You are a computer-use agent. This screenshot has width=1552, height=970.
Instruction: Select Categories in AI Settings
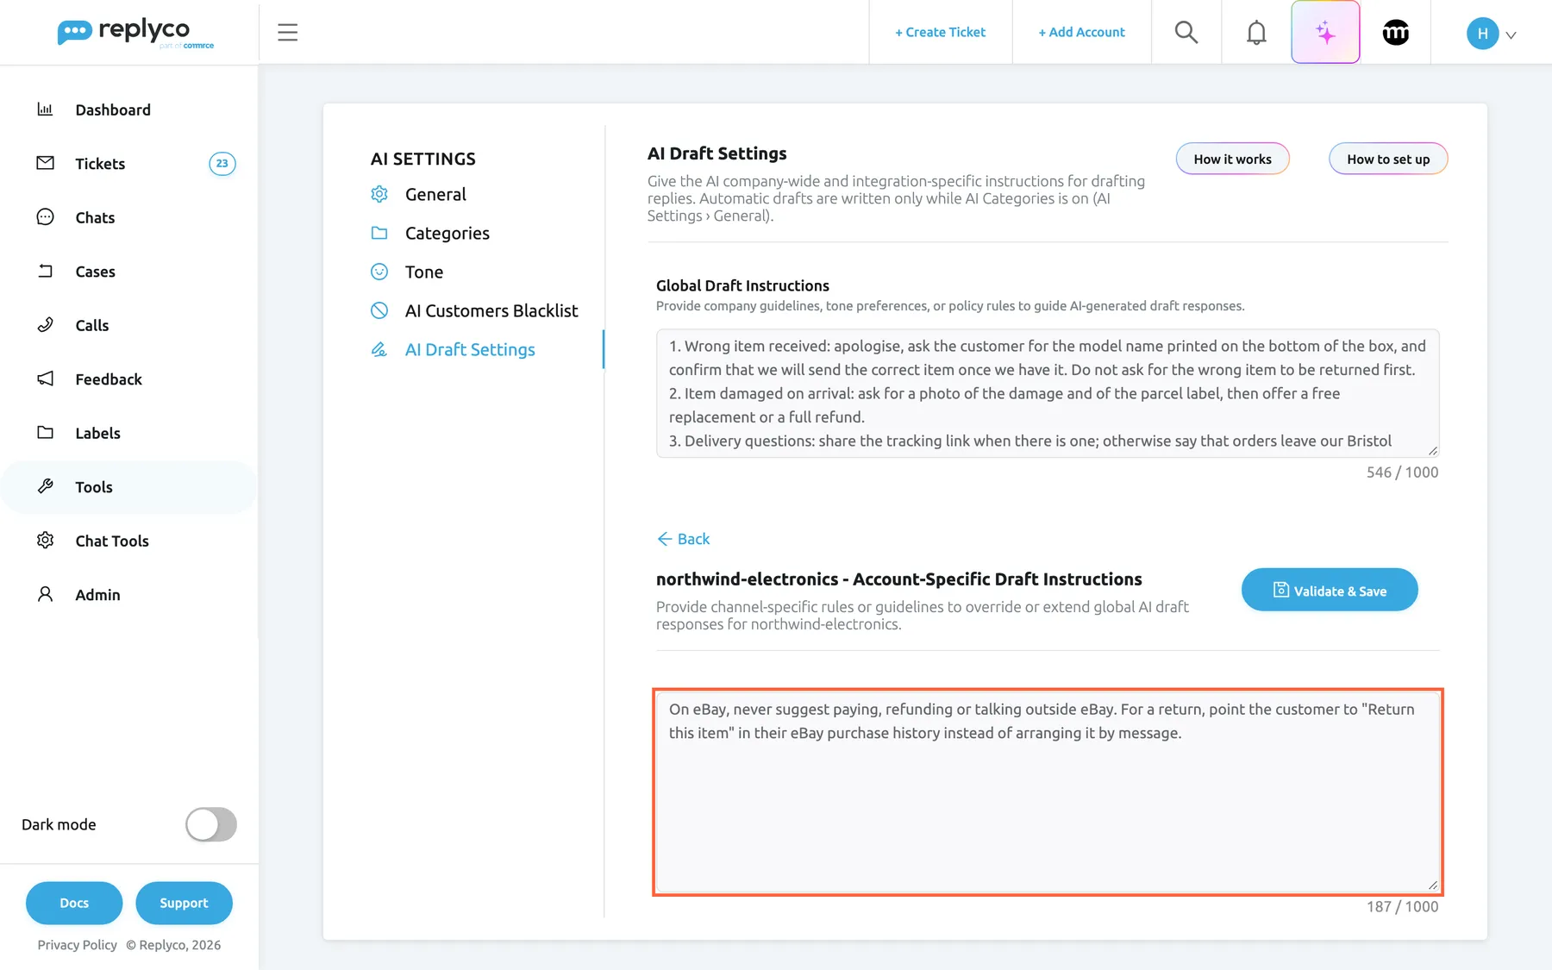coord(447,234)
